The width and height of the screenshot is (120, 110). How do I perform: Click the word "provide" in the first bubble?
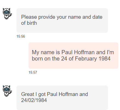[47, 17]
